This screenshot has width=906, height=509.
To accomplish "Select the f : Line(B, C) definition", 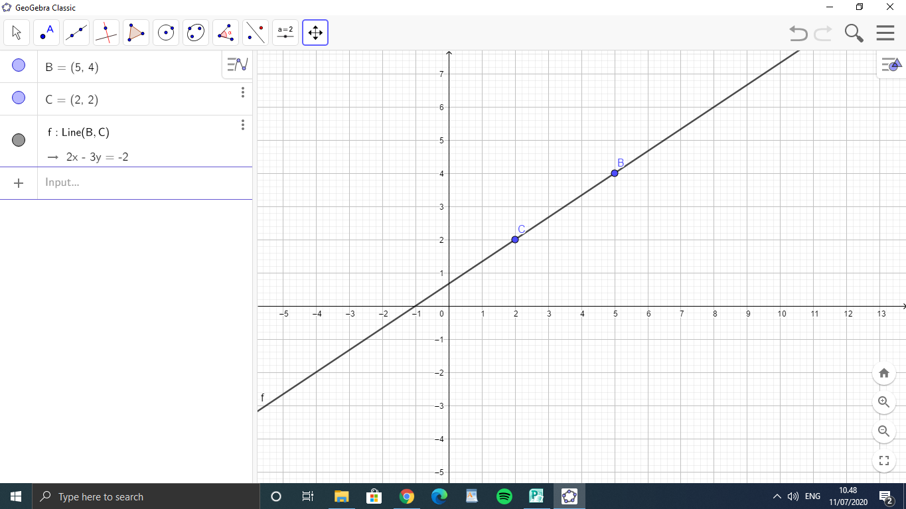I will (78, 132).
